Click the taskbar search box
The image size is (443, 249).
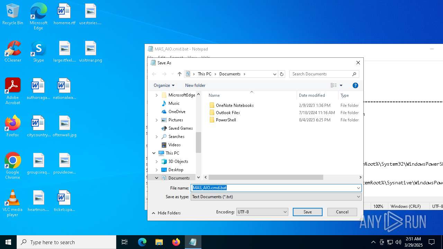66,242
